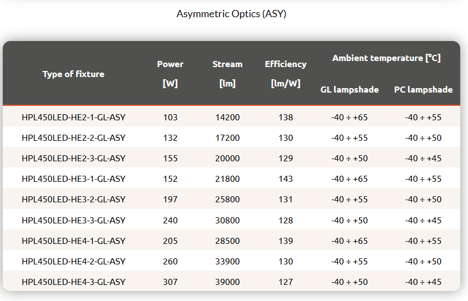Select the HPL450LED-HE4-3-GL-ASY row label
The image size is (468, 301).
click(x=73, y=282)
